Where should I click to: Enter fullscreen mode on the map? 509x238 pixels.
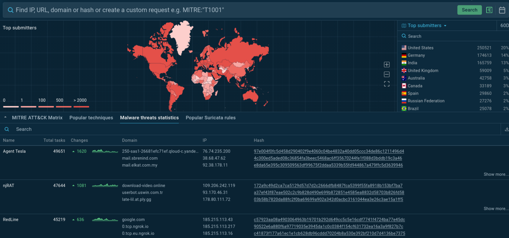click(x=387, y=84)
